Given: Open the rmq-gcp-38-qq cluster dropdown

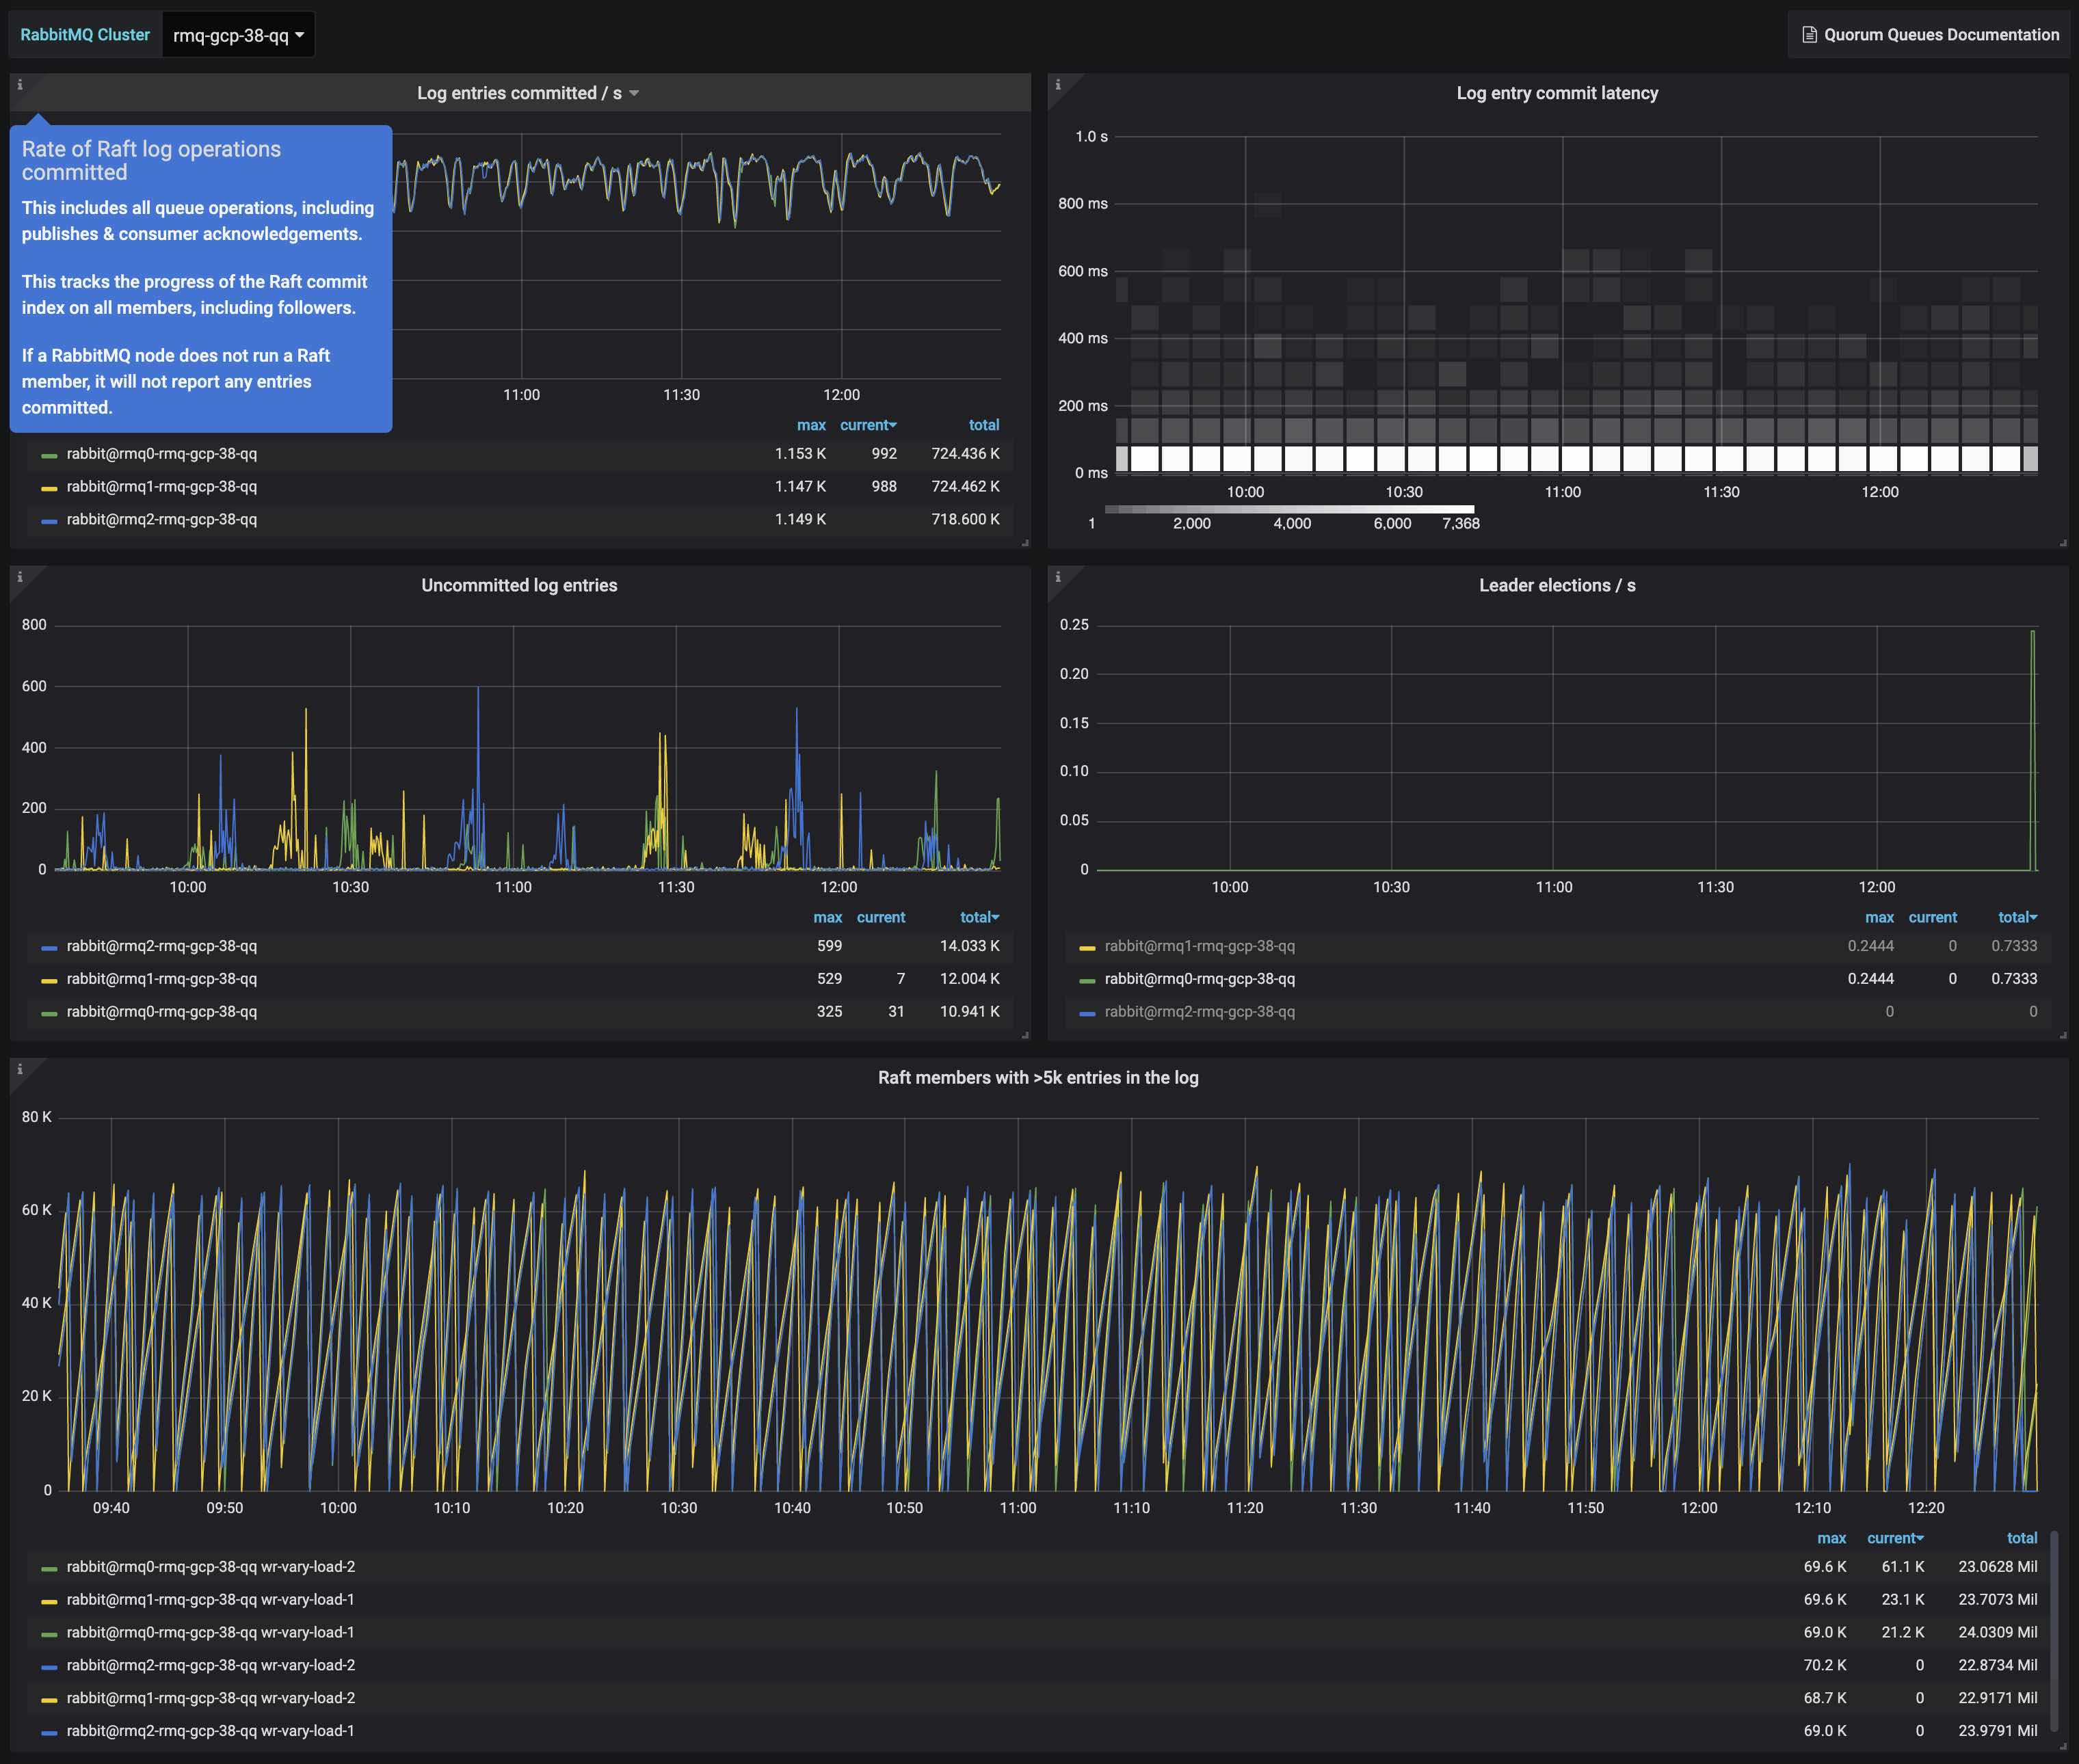Looking at the screenshot, I should (x=238, y=35).
